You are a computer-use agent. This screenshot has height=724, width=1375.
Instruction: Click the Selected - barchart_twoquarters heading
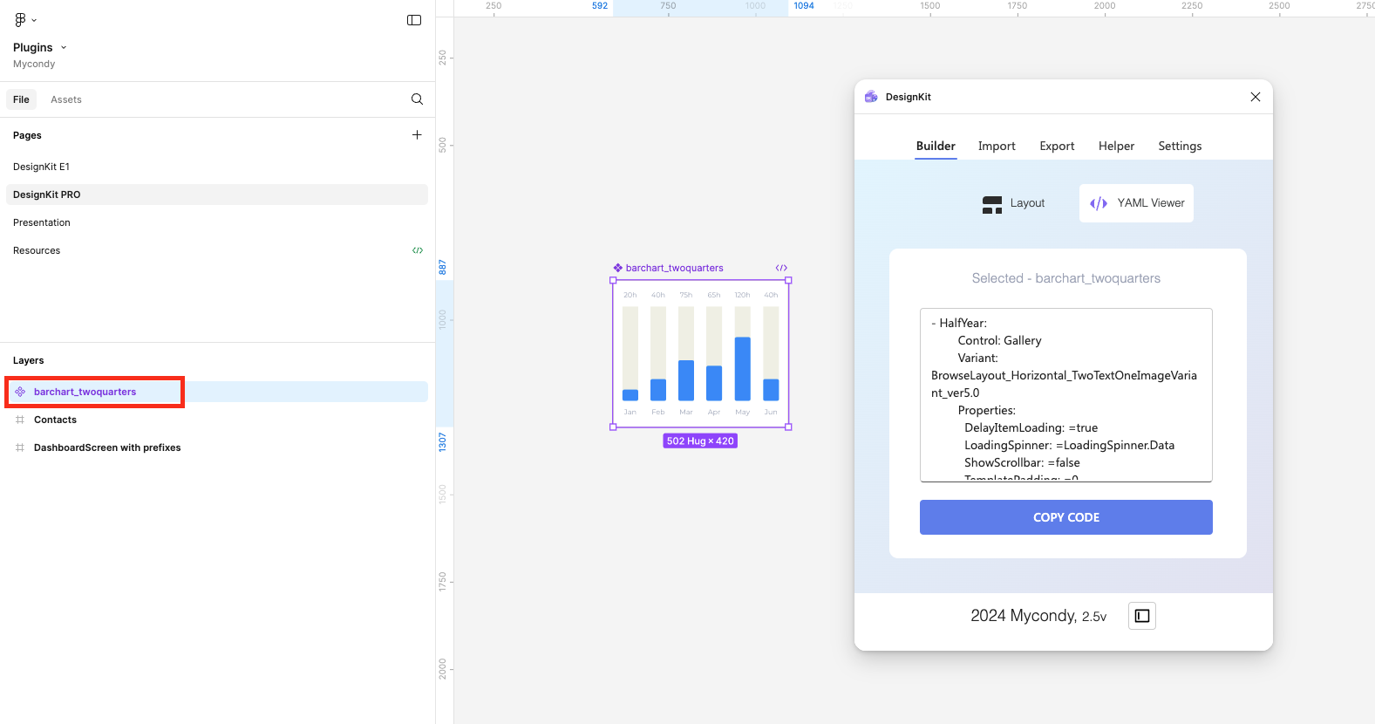click(1066, 278)
